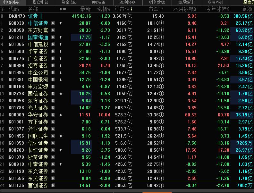This screenshot has height=193, width=254.
Task: Sort by 今年涨幅% column header
Action: coord(217,9)
